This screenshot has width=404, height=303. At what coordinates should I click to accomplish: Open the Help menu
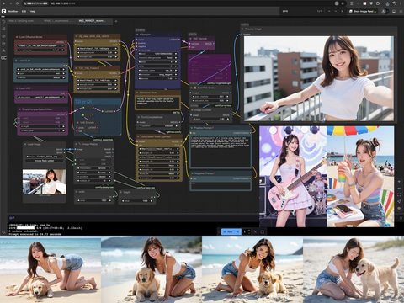(x=33, y=11)
